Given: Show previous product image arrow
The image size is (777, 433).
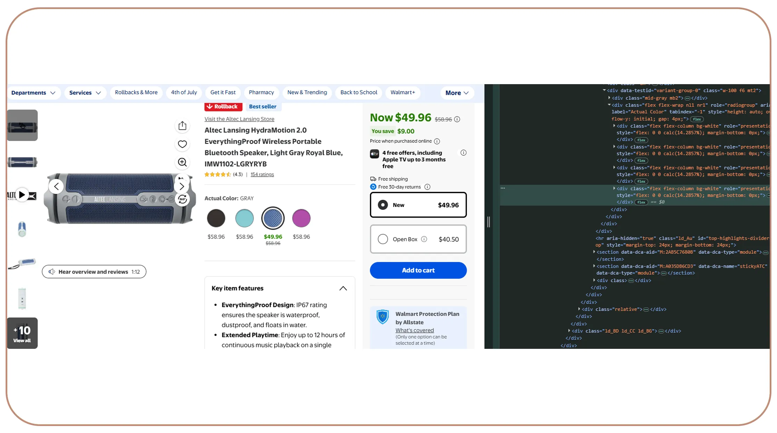Looking at the screenshot, I should (x=56, y=186).
